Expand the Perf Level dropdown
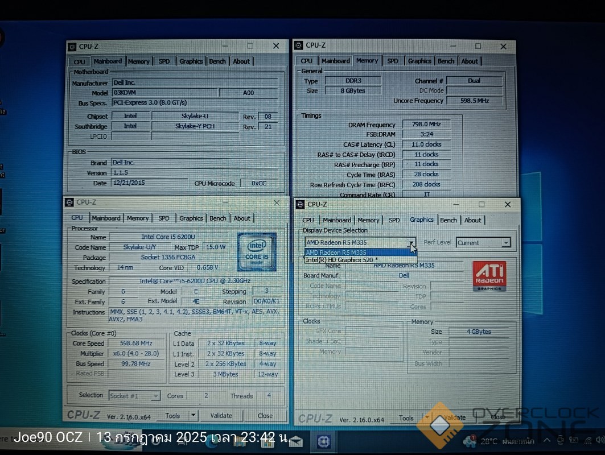The height and width of the screenshot is (455, 605). 505,243
